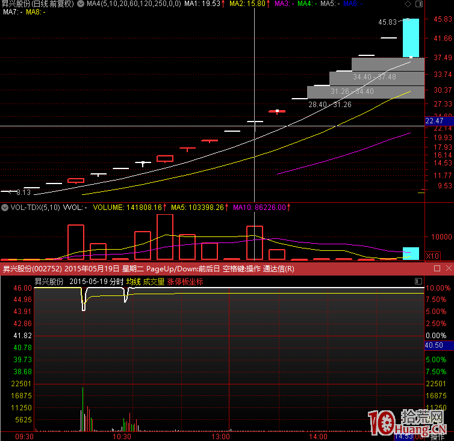Click the green MA4 value label
Screen dimensions: 454x441
307,4
